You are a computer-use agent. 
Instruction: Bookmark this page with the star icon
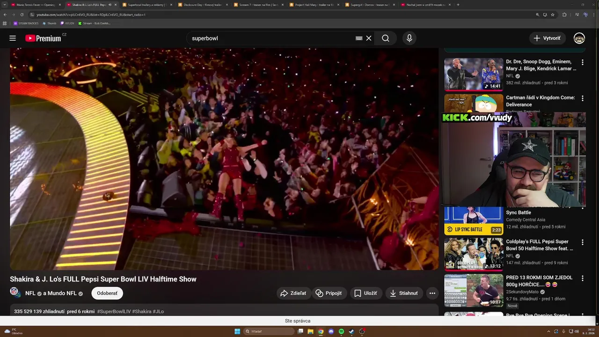coord(553,15)
